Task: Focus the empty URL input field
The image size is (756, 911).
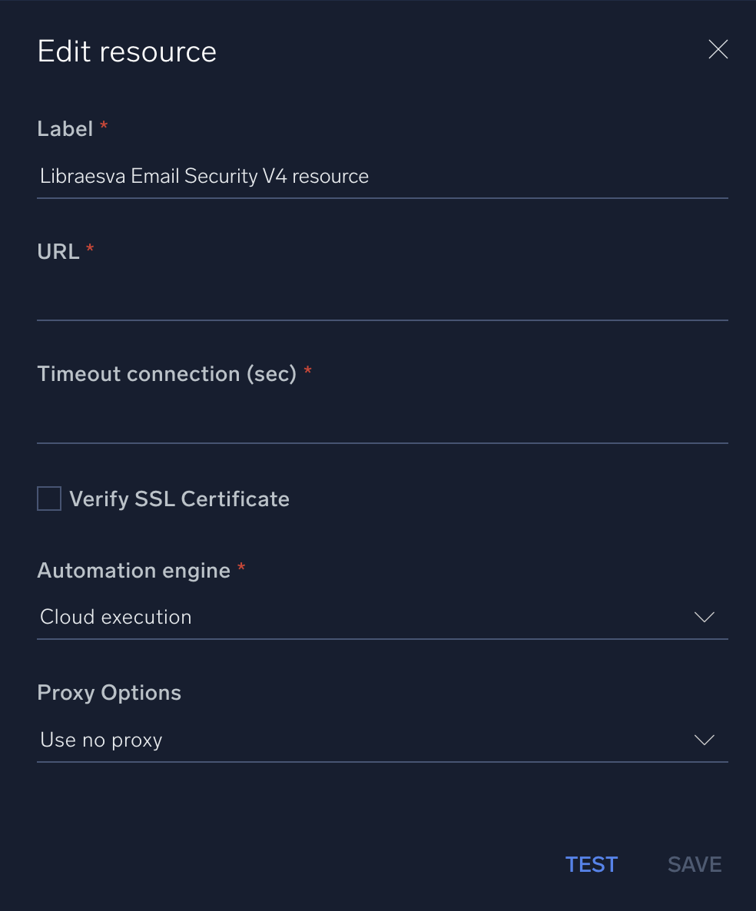Action: click(382, 300)
